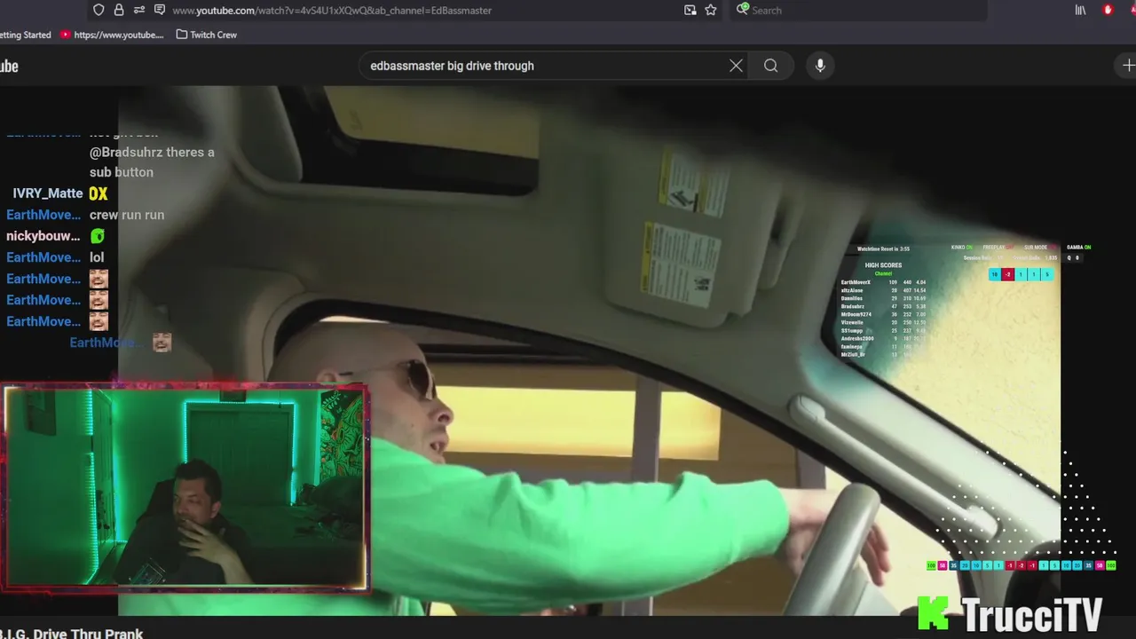This screenshot has height=639, width=1136.
Task: Click the green emote beside nickybouw...
Action: click(x=98, y=236)
